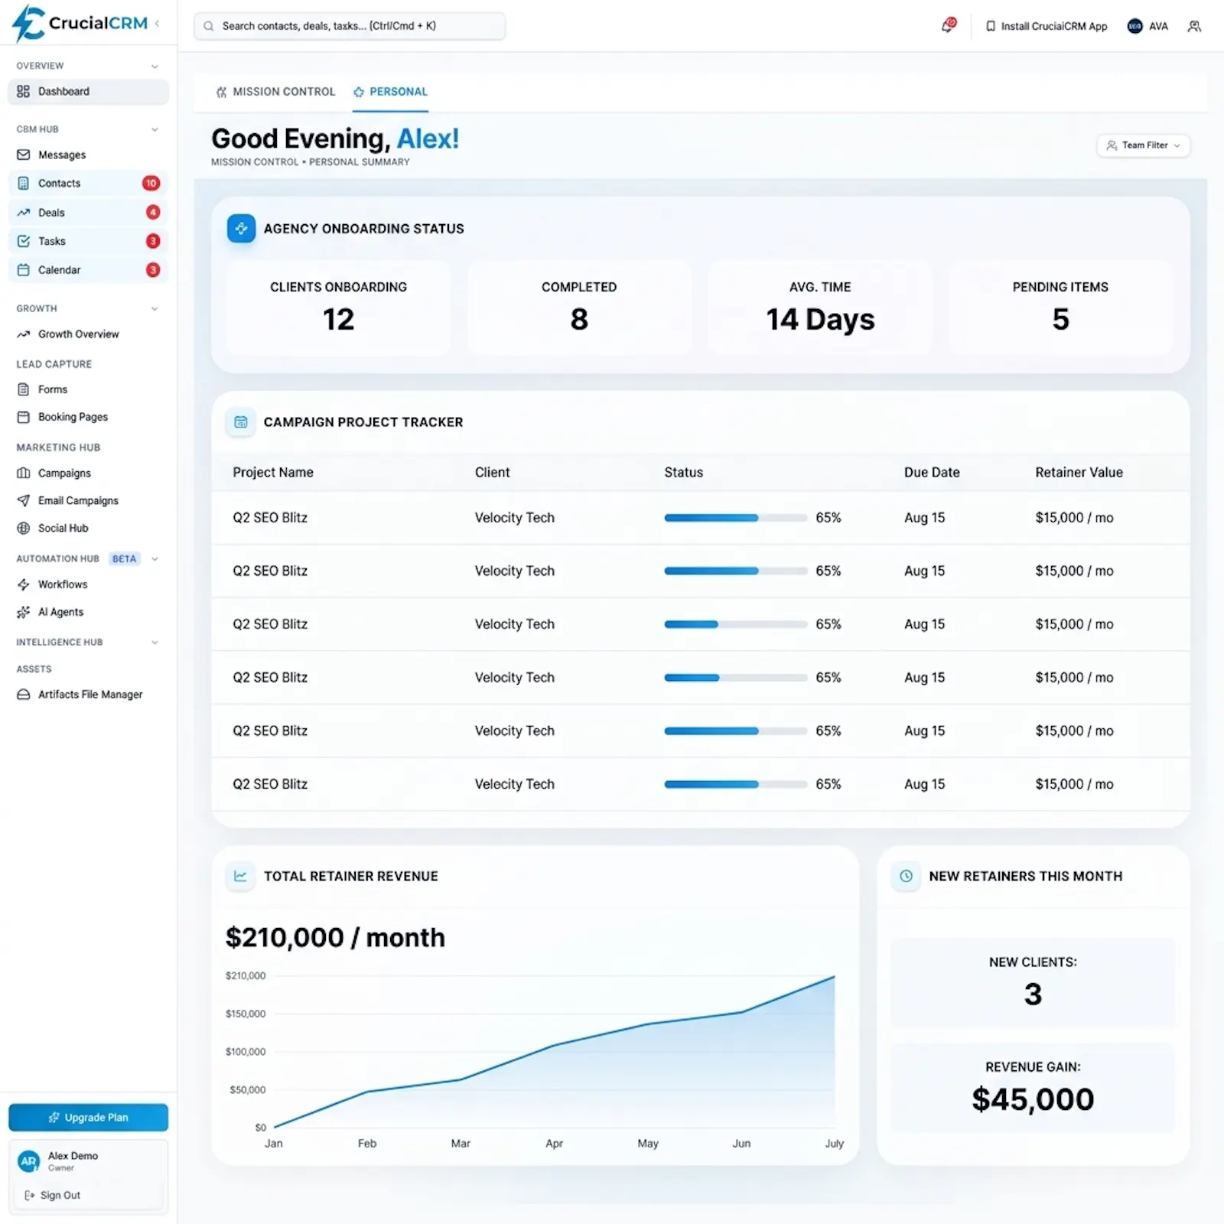This screenshot has height=1224, width=1224.
Task: Click the Booking Pages icon
Action: pos(24,418)
